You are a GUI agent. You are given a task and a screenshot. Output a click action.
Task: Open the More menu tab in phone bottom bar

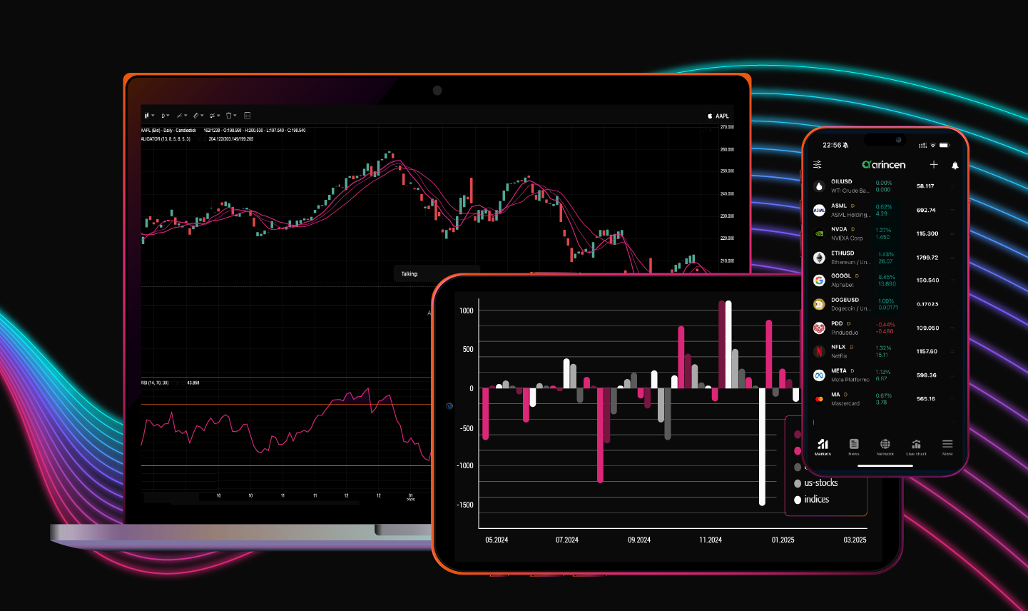tap(947, 448)
